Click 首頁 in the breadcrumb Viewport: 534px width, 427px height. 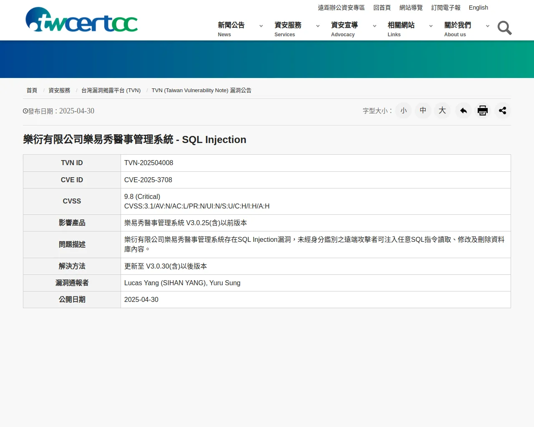tap(32, 90)
